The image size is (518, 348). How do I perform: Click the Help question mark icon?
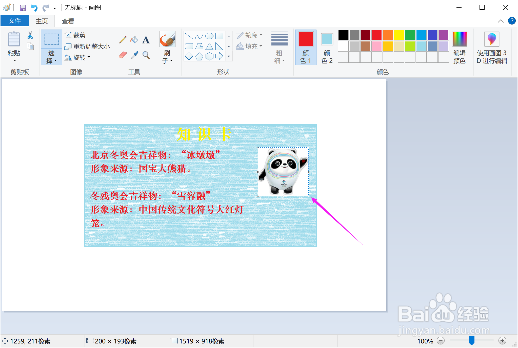click(x=512, y=21)
